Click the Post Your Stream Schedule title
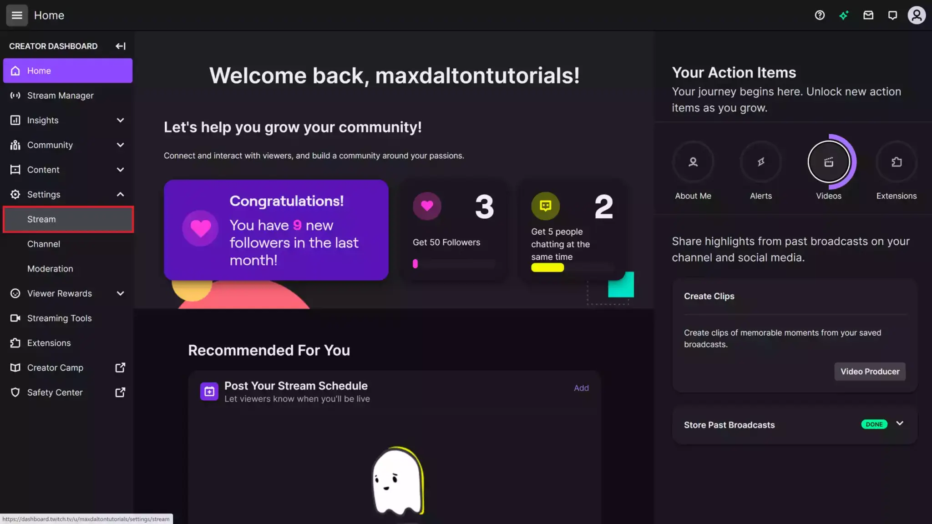Image resolution: width=932 pixels, height=524 pixels. point(296,386)
